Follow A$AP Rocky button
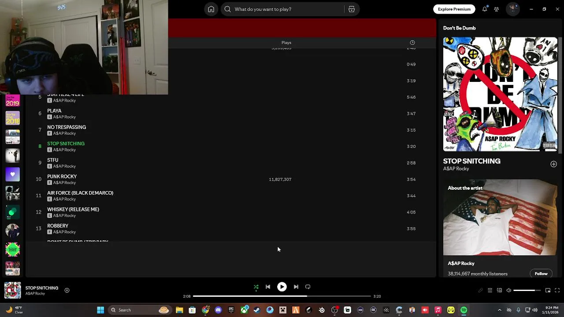Screen dimensions: 564x317 coord(541,274)
